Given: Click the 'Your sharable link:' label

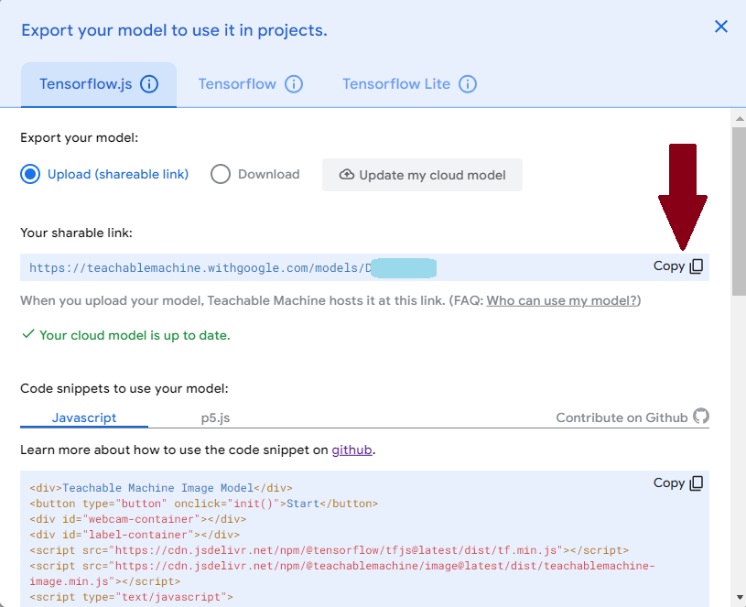Looking at the screenshot, I should point(76,233).
